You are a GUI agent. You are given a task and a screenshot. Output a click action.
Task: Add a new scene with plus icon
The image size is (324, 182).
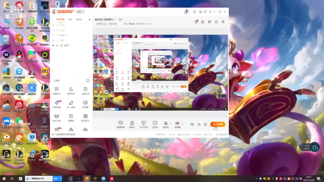point(90,19)
